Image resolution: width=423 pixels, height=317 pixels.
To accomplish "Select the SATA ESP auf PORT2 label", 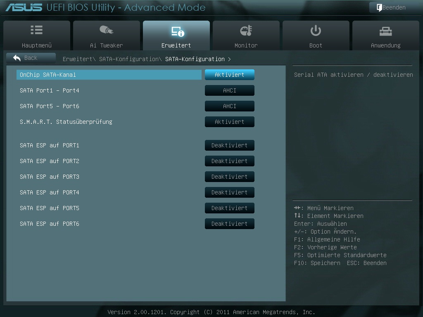I will (x=50, y=161).
